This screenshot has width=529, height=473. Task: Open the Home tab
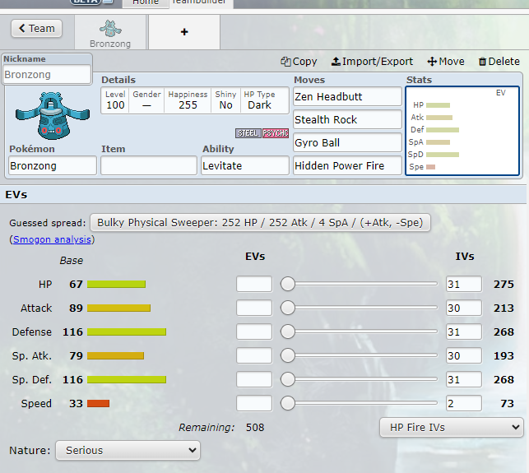click(x=146, y=2)
